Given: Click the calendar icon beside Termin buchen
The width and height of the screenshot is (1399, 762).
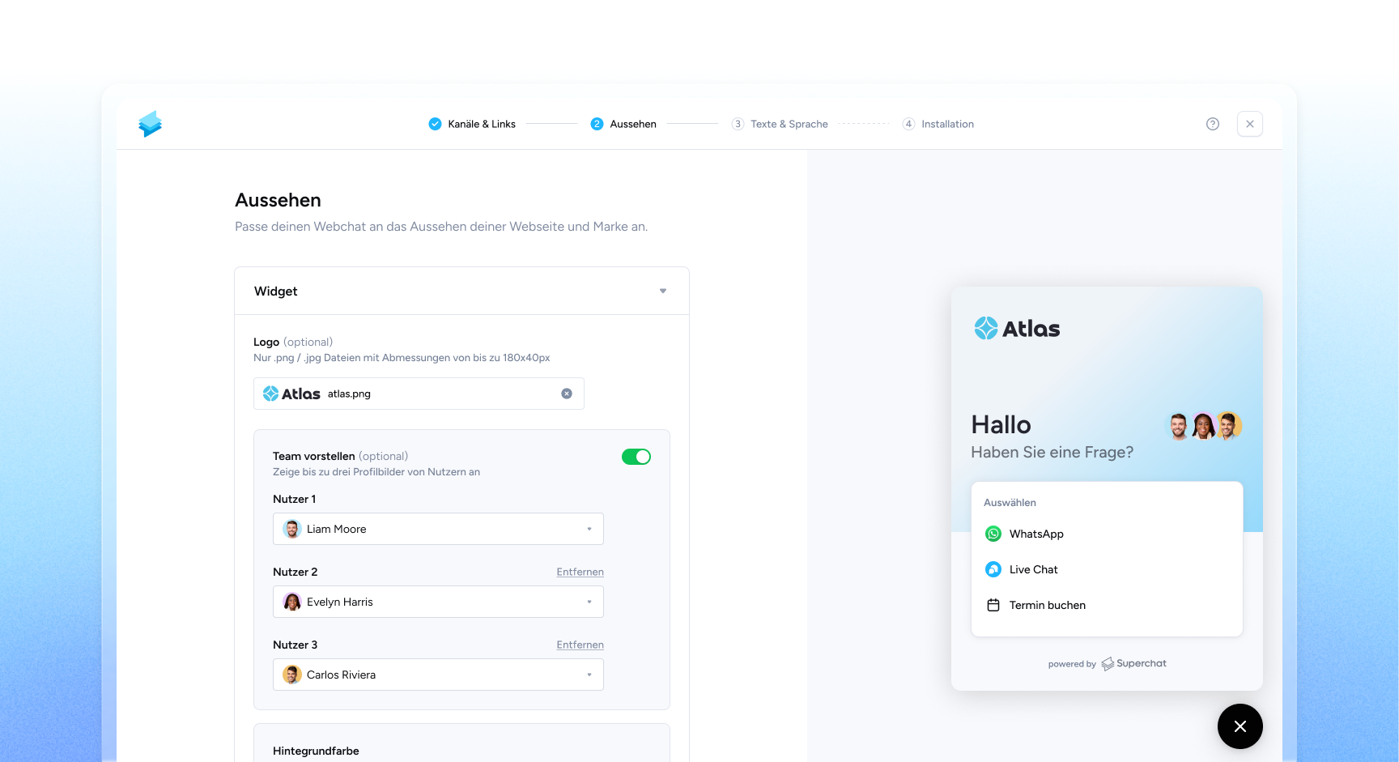Looking at the screenshot, I should pos(993,605).
